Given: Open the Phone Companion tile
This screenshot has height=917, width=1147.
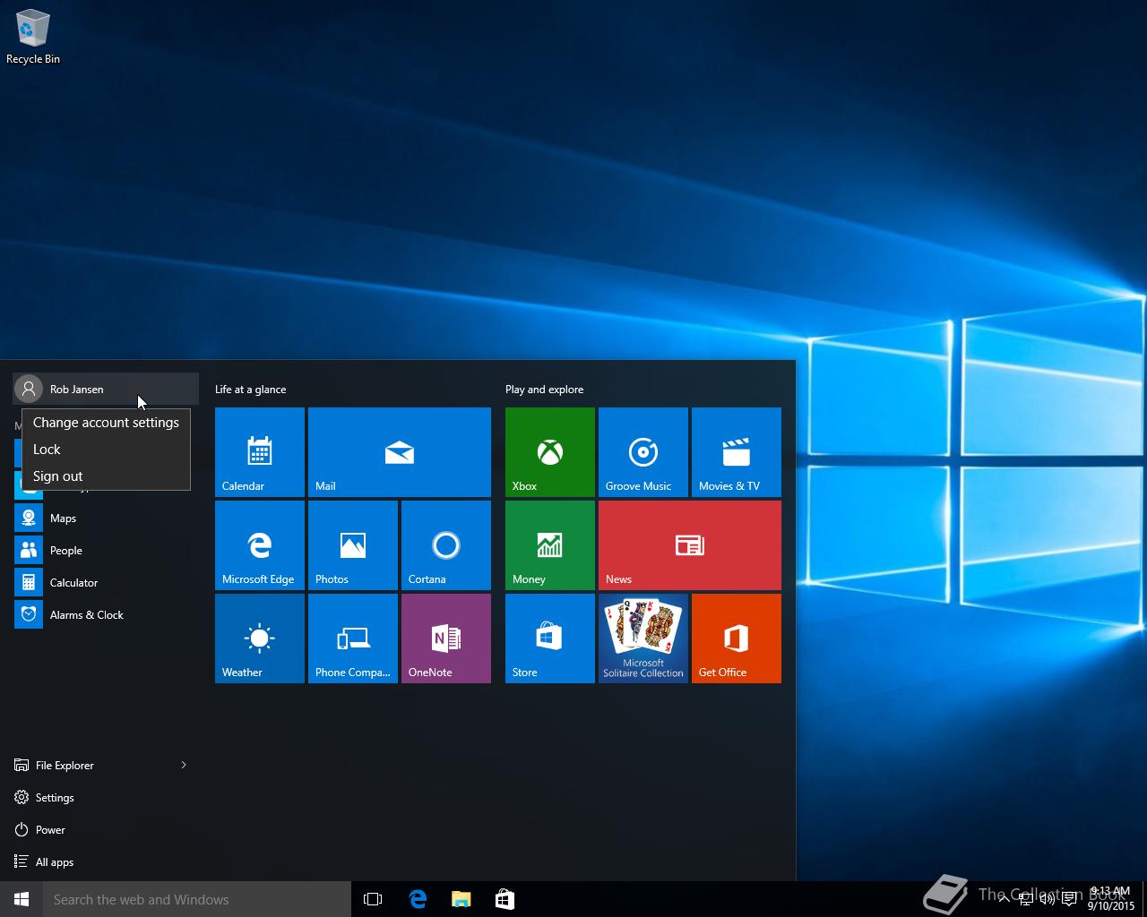Looking at the screenshot, I should tap(353, 638).
